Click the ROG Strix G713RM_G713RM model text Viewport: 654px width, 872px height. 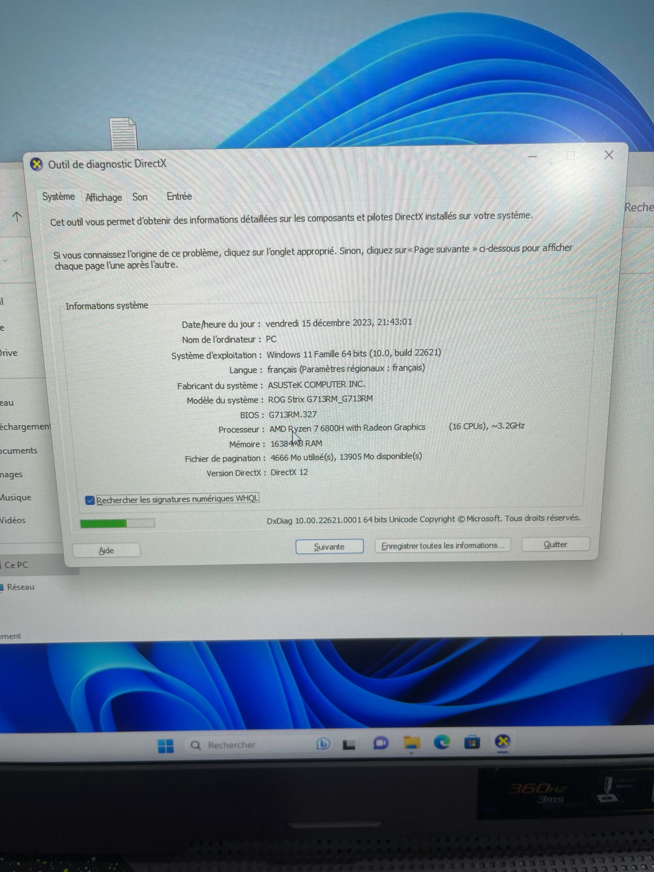pyautogui.click(x=320, y=399)
